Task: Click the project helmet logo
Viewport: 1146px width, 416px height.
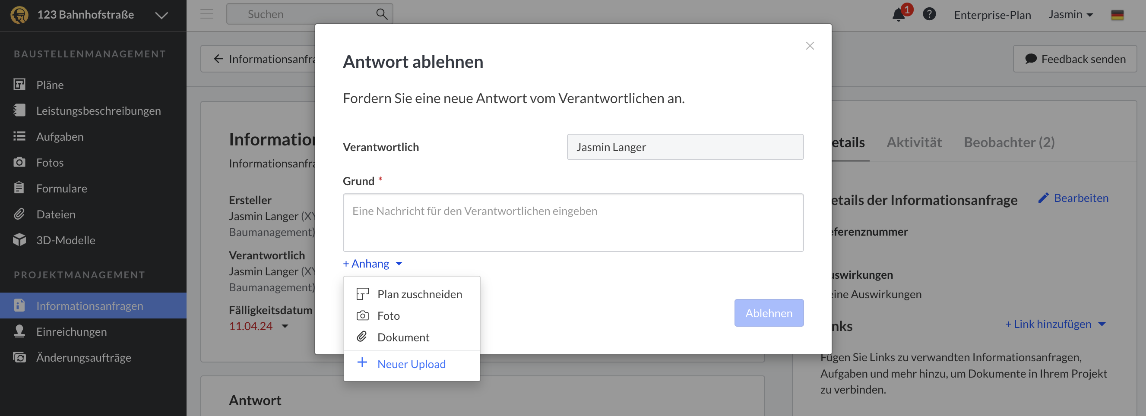Action: pos(19,15)
